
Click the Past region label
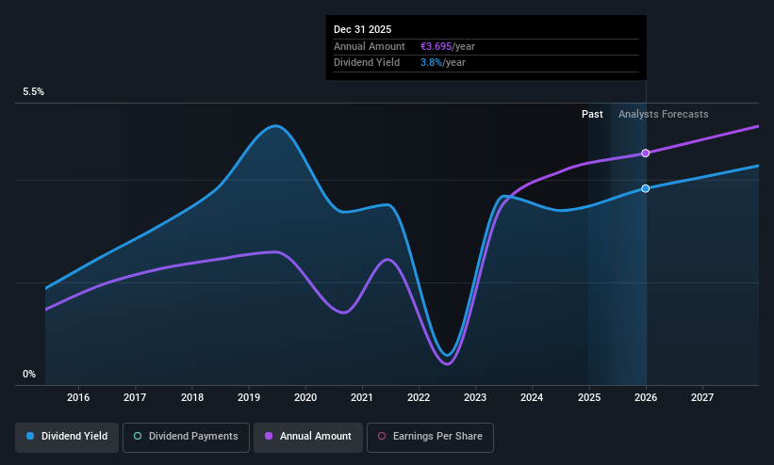click(x=592, y=114)
